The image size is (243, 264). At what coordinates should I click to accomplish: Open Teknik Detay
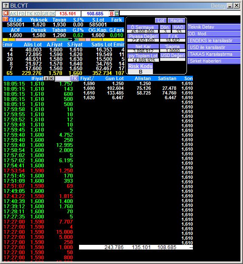click(x=214, y=27)
